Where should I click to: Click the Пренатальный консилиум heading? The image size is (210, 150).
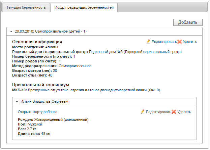40,85
